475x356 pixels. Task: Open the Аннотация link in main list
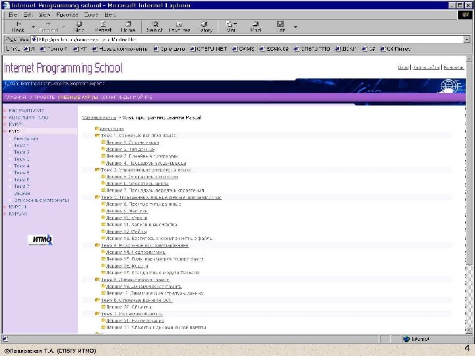click(x=111, y=129)
